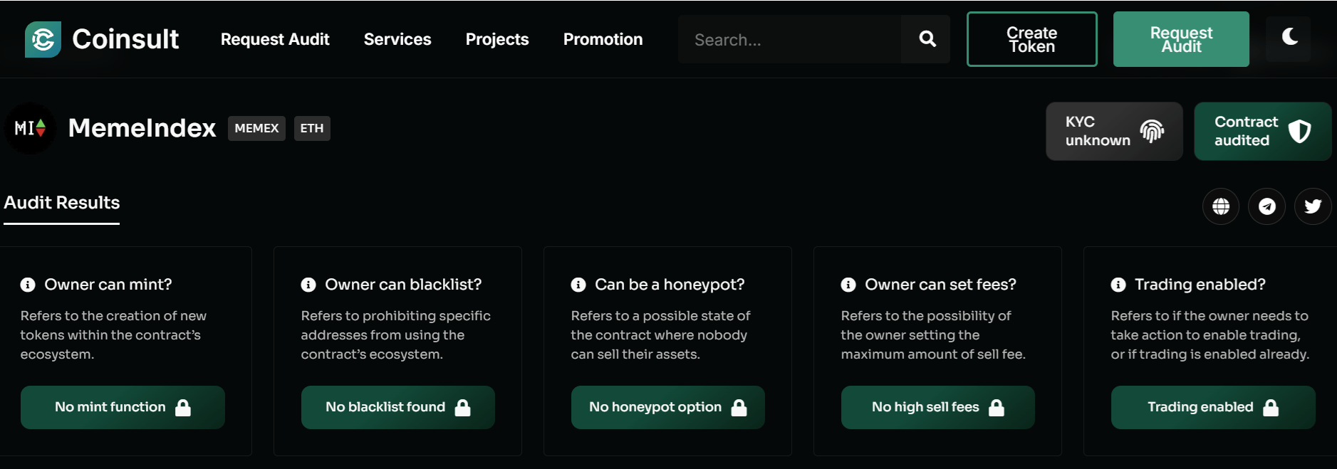Click info icon beside Trading enabled
This screenshot has width=1337, height=469.
tap(1118, 285)
